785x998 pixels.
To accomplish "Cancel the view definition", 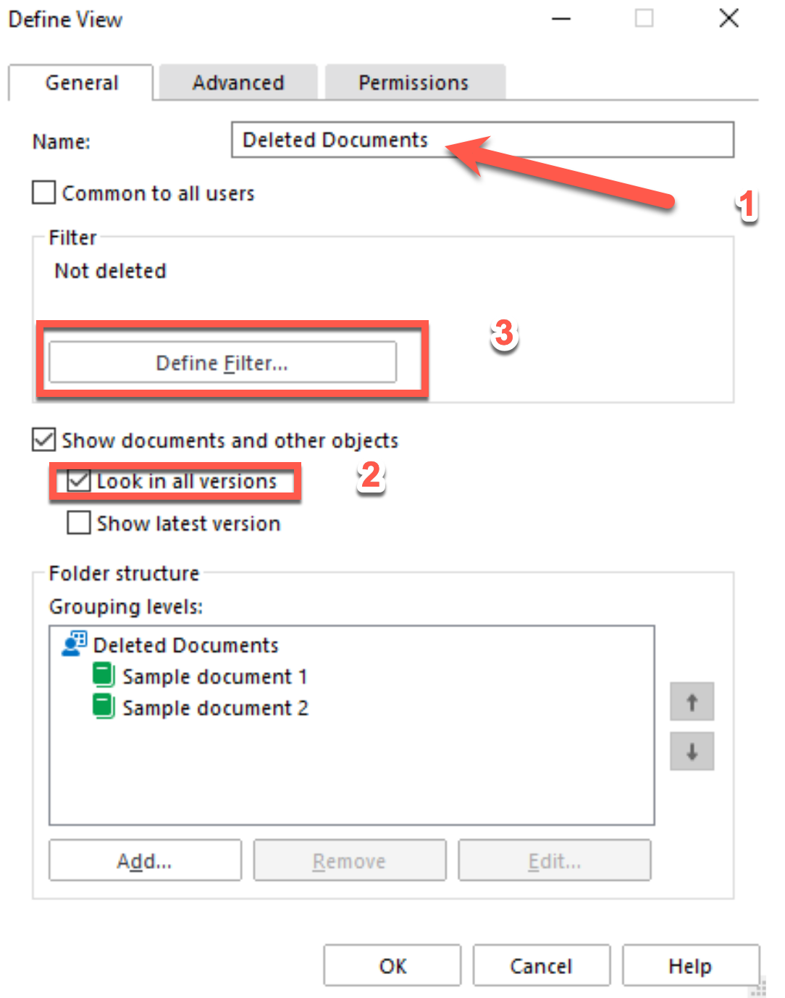I will coord(541,965).
